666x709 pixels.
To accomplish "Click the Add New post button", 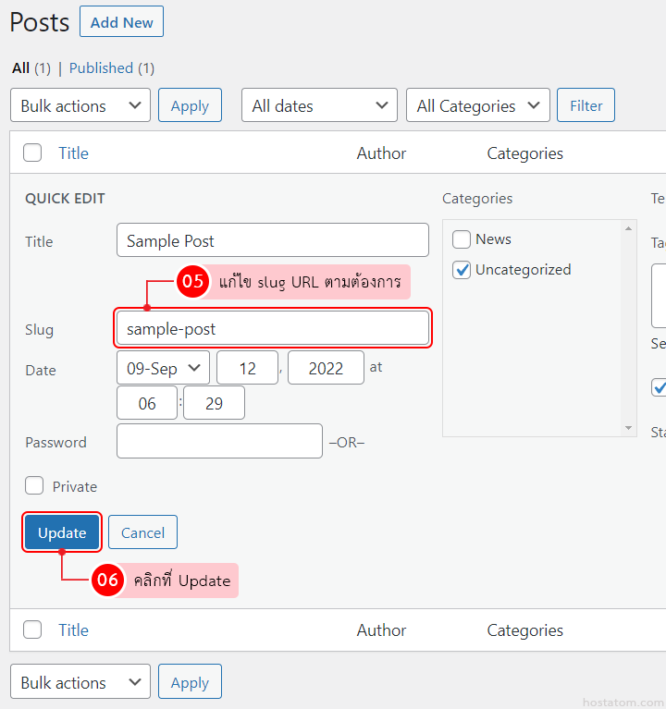I will tap(121, 22).
